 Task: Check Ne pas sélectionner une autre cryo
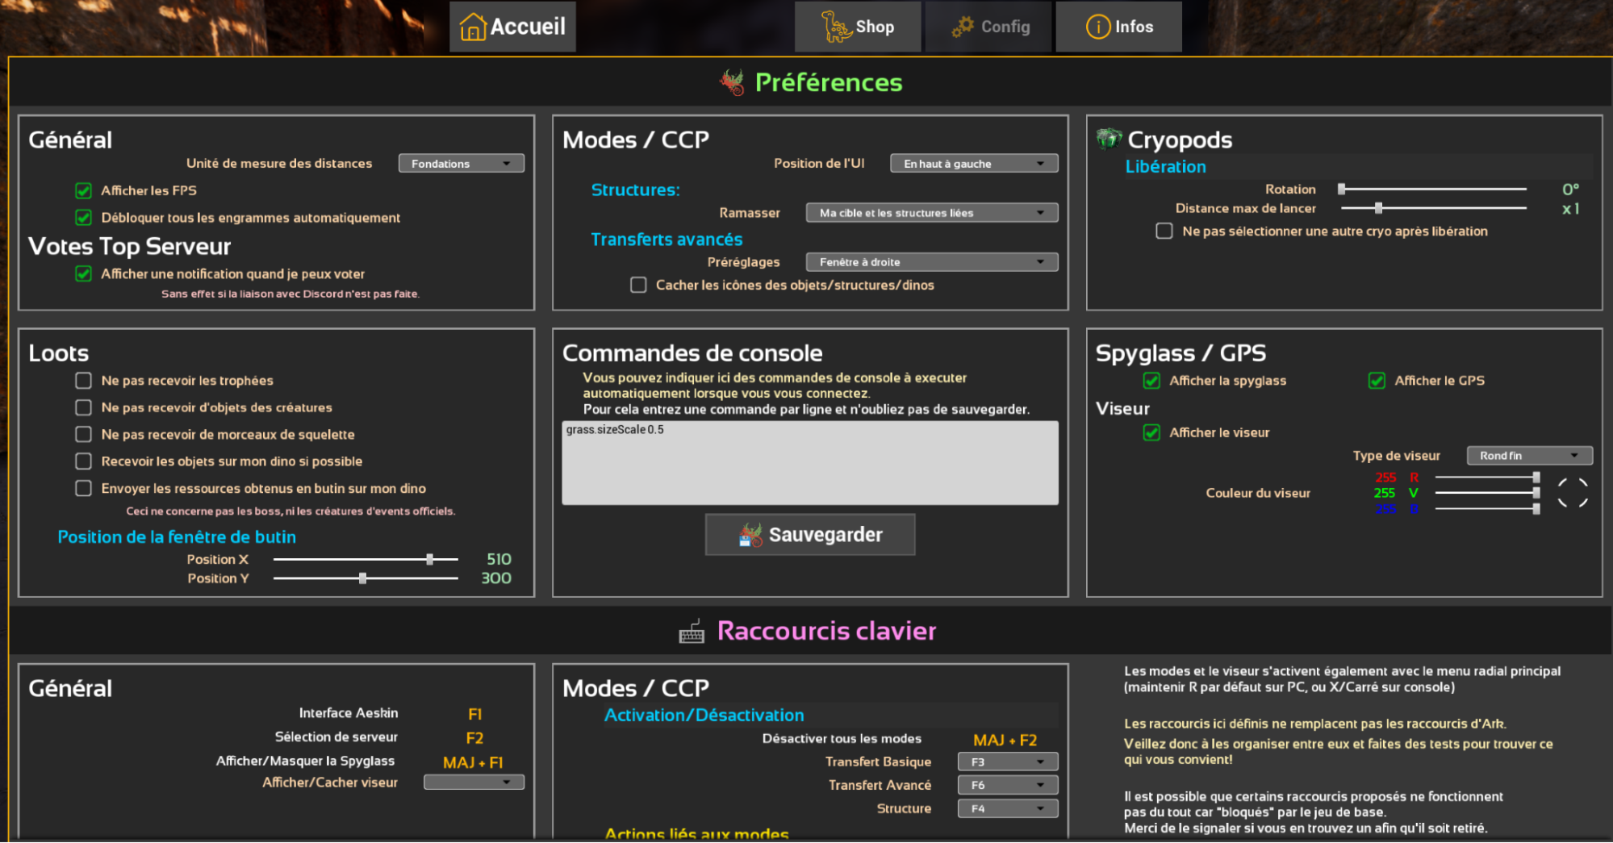(1164, 231)
